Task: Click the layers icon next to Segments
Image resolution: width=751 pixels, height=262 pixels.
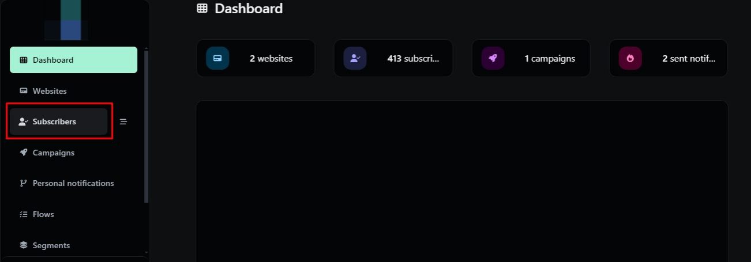Action: pos(24,245)
